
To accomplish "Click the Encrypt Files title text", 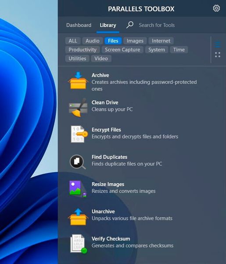I will pos(106,130).
